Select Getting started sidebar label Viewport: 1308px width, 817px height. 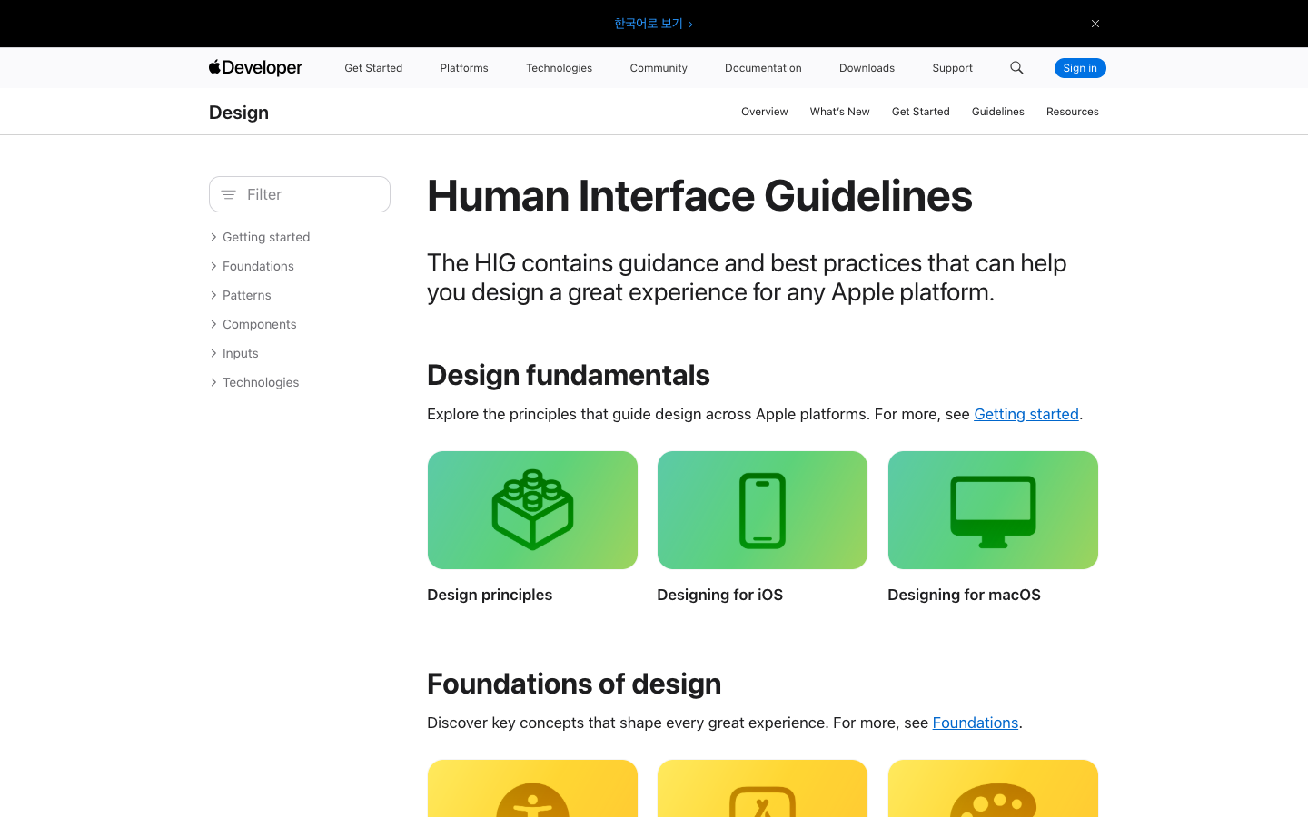tap(266, 237)
